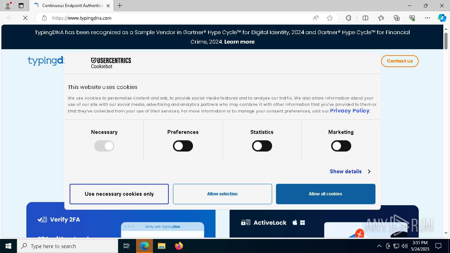Click the Learn more banner link
The height and width of the screenshot is (253, 450).
click(239, 41)
